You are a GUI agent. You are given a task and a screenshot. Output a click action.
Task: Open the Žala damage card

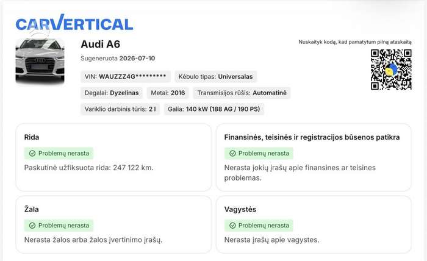pyautogui.click(x=113, y=224)
